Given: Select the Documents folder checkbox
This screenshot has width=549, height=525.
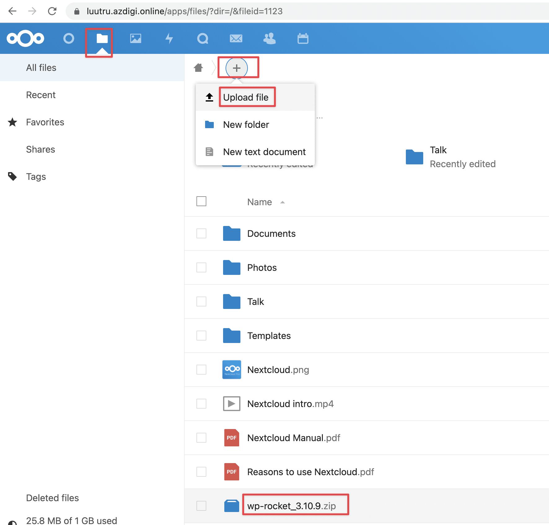Looking at the screenshot, I should pos(201,233).
